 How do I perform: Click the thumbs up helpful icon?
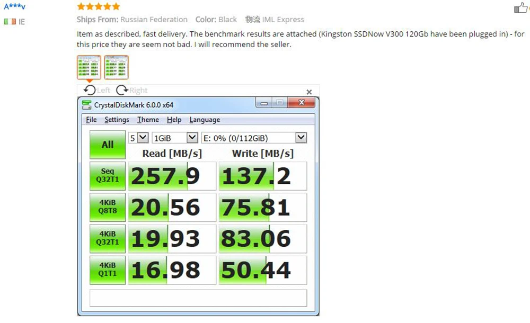(521, 7)
